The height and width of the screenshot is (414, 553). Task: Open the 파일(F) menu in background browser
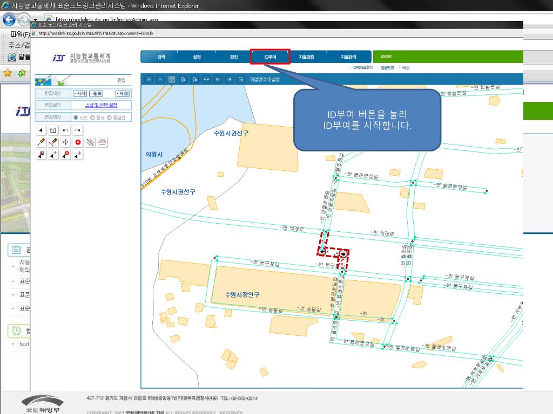coord(20,34)
